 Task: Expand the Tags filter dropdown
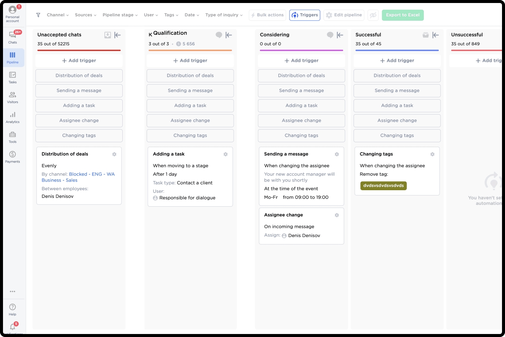(171, 15)
